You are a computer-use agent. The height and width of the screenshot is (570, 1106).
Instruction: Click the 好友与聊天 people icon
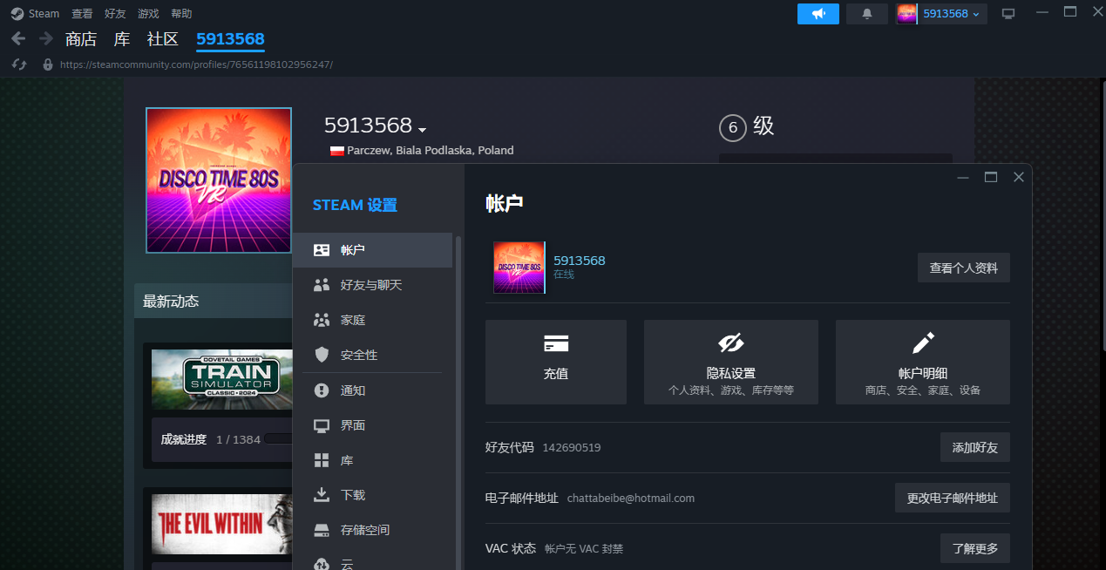pos(322,285)
